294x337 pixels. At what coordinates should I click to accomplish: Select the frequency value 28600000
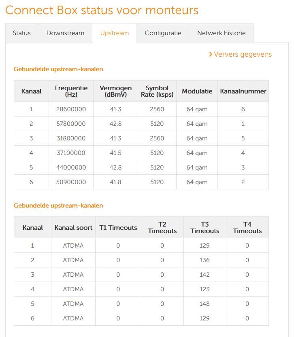tap(71, 109)
